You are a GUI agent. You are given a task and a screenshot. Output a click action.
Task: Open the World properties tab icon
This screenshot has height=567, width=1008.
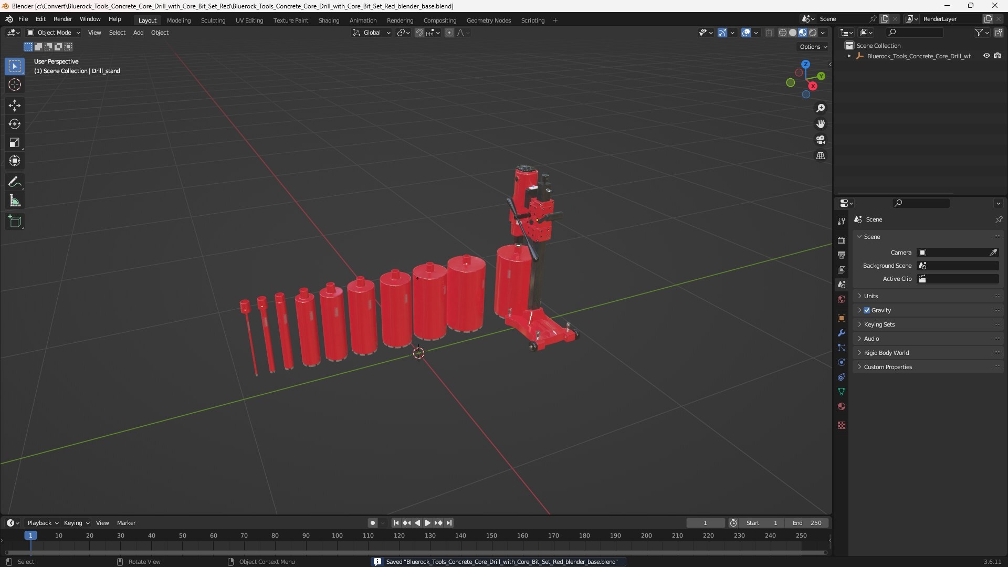(842, 299)
